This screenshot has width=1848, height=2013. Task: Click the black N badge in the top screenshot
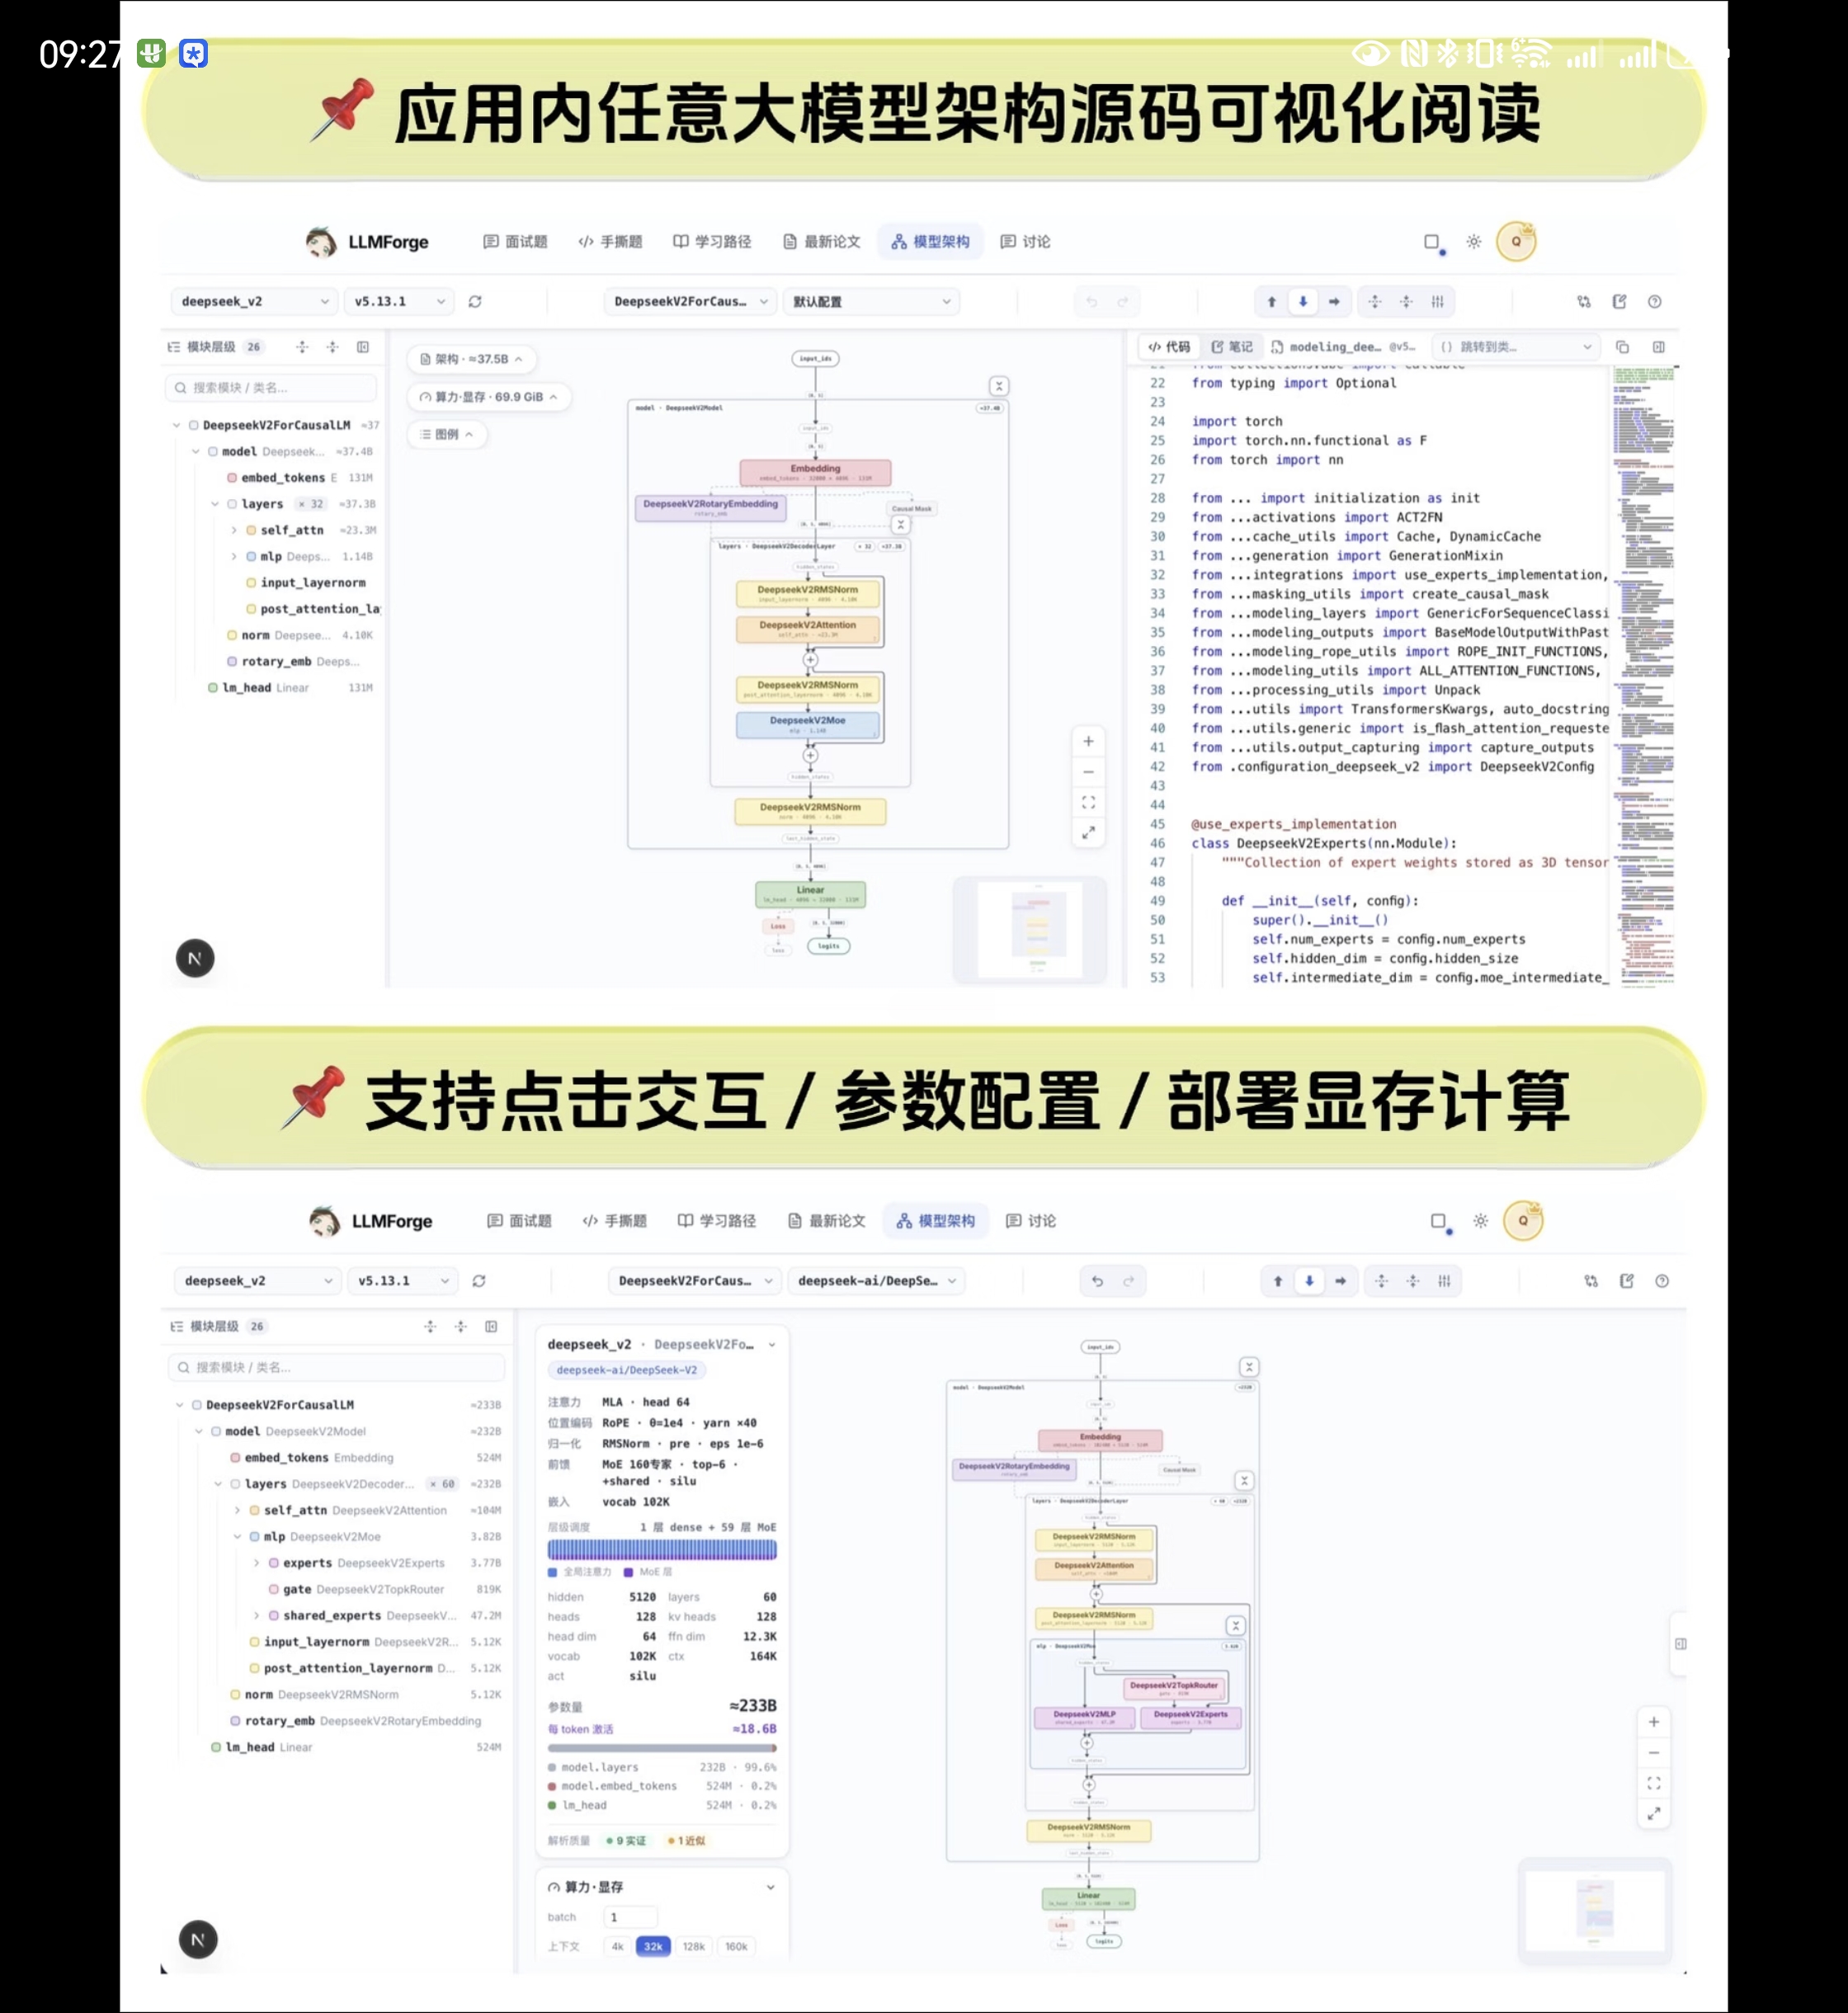(195, 959)
